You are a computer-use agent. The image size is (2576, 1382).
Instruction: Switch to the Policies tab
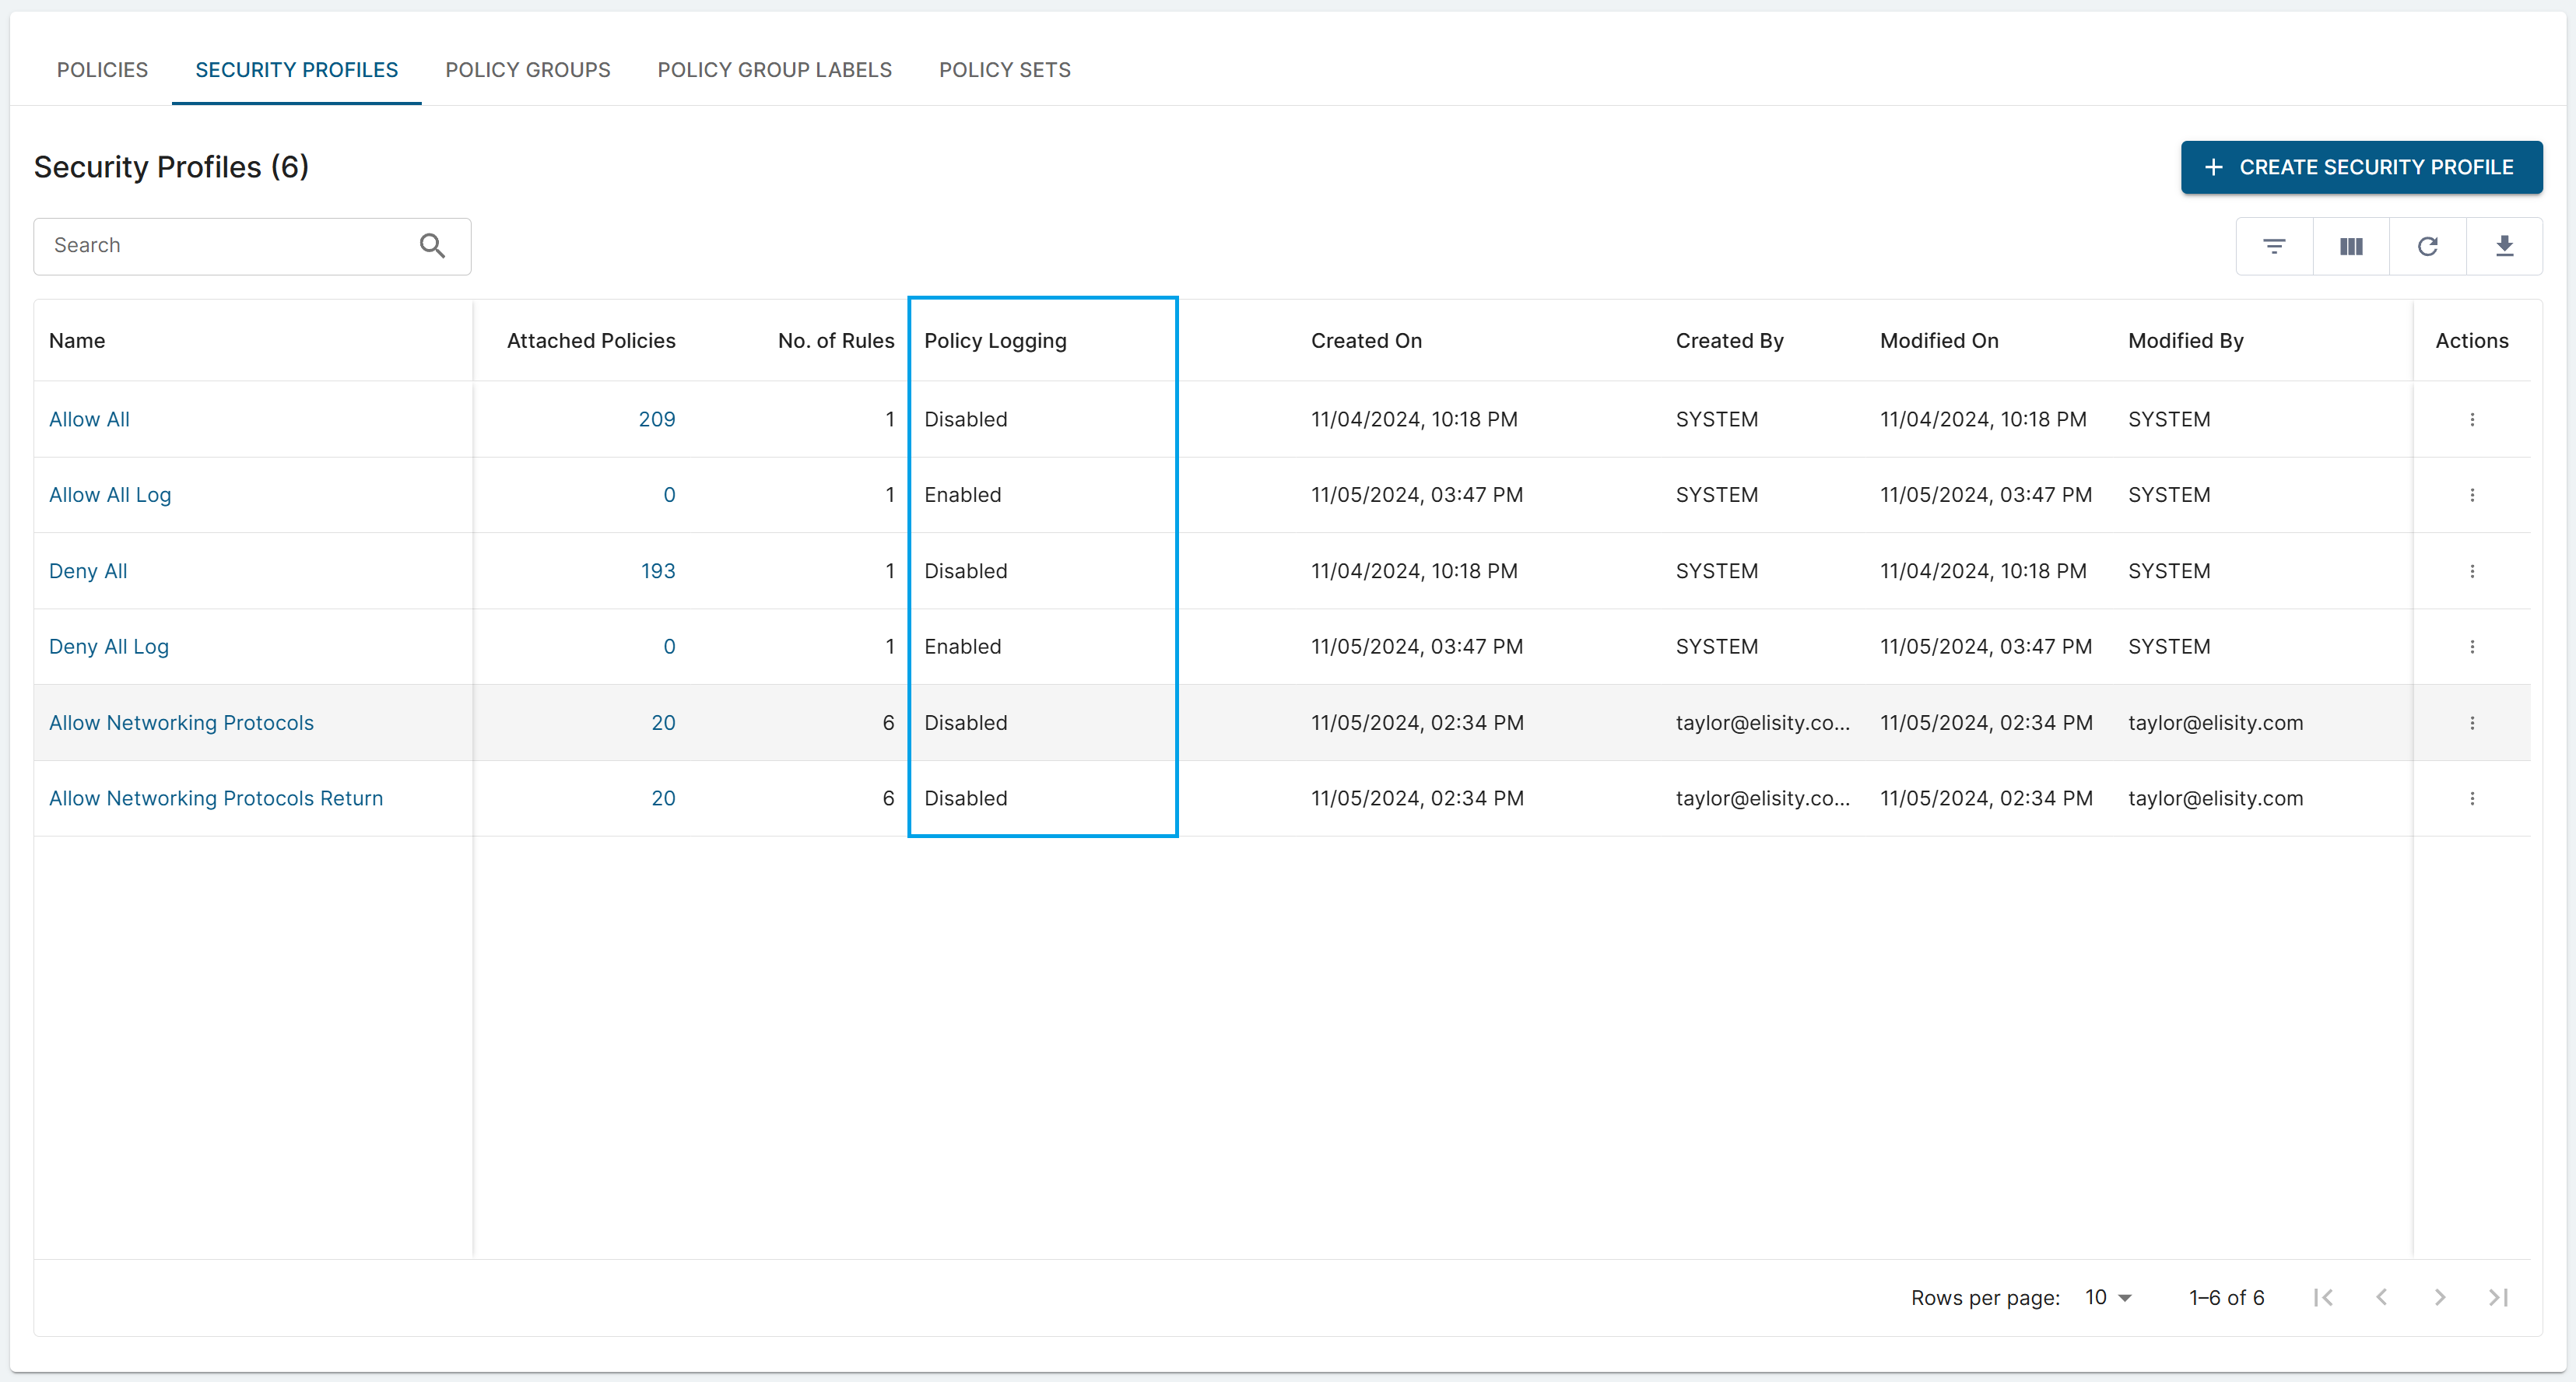102,69
